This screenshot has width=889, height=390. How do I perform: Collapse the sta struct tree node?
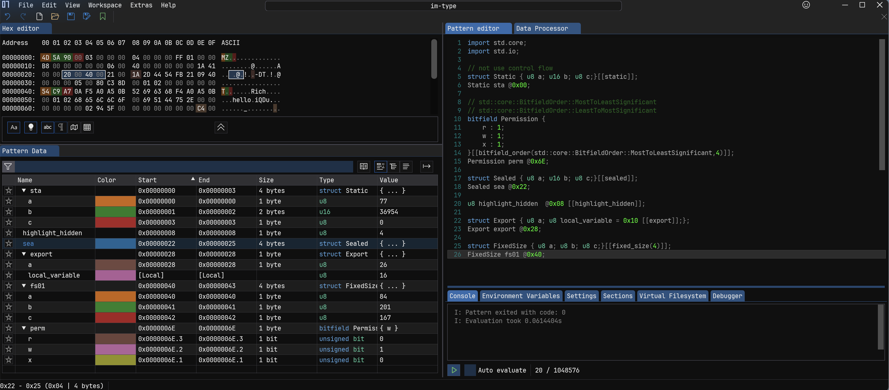24,190
